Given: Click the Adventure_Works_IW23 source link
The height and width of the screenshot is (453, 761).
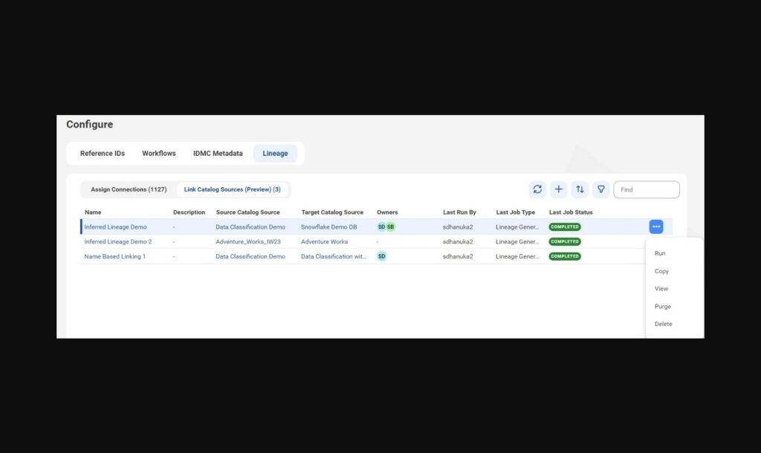Looking at the screenshot, I should pyautogui.click(x=248, y=241).
